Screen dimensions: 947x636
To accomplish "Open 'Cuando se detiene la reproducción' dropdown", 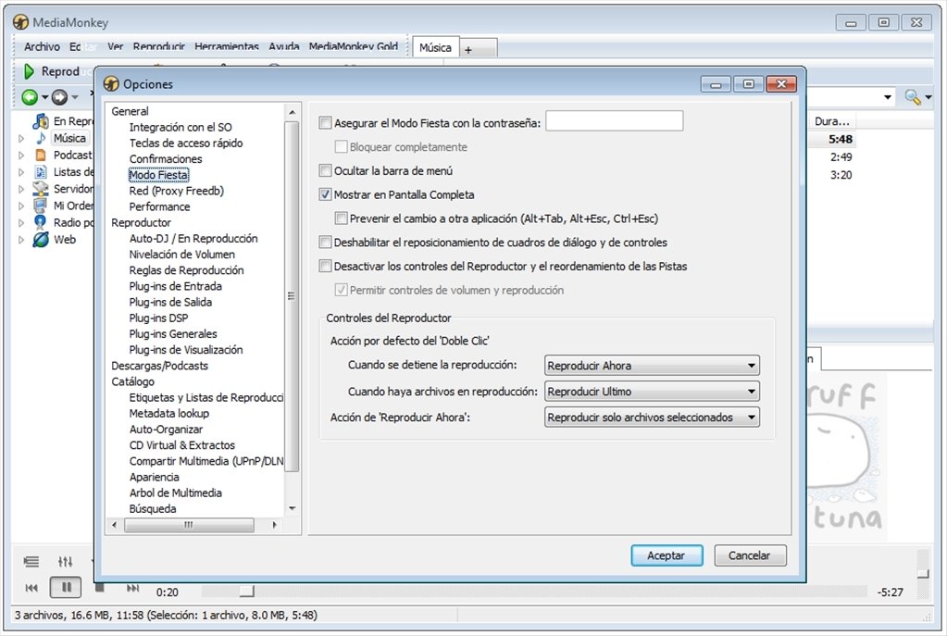I will (x=652, y=366).
